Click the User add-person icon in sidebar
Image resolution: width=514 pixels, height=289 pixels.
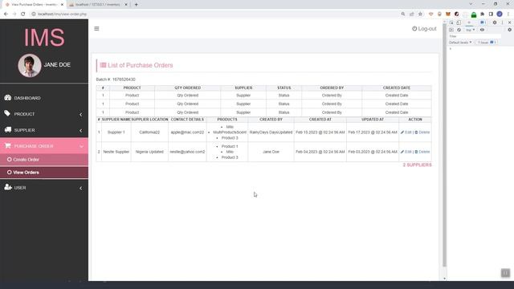pos(8,187)
